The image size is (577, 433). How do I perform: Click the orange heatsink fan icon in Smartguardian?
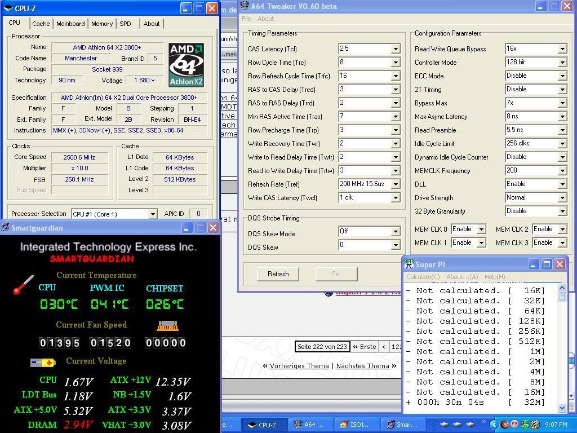coord(167,326)
